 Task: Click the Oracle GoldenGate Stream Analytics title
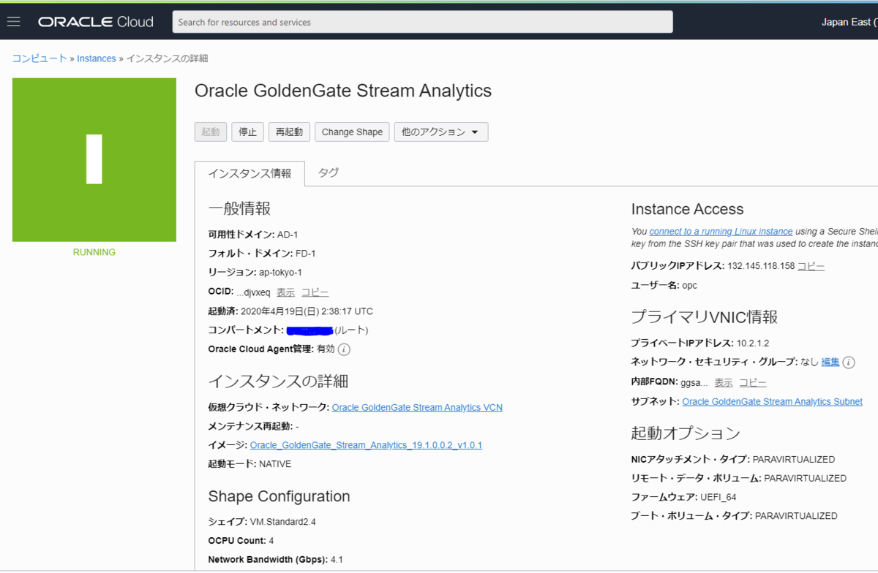(x=343, y=91)
